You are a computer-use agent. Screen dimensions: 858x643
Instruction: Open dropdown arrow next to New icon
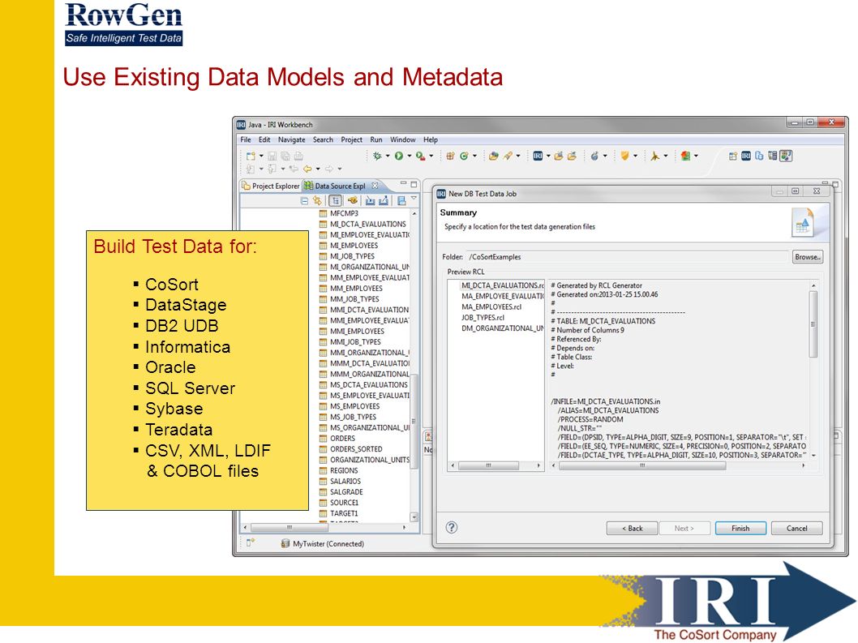pyautogui.click(x=261, y=156)
